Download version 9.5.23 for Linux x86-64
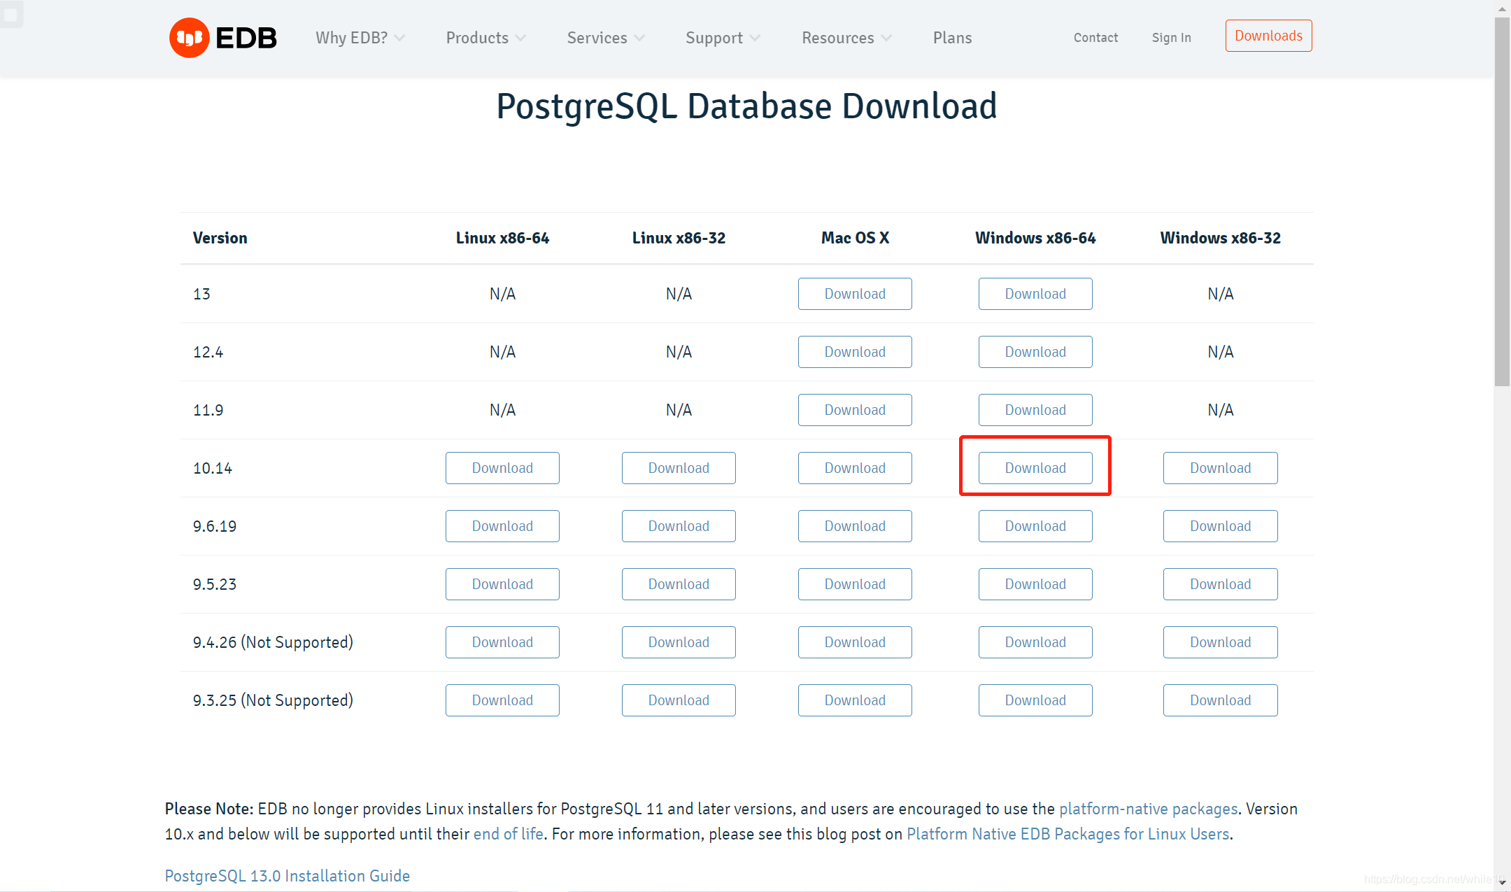This screenshot has height=892, width=1511. coord(502,584)
